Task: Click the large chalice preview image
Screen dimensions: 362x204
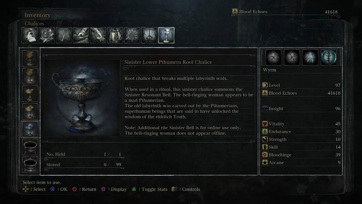Action: coord(82,98)
